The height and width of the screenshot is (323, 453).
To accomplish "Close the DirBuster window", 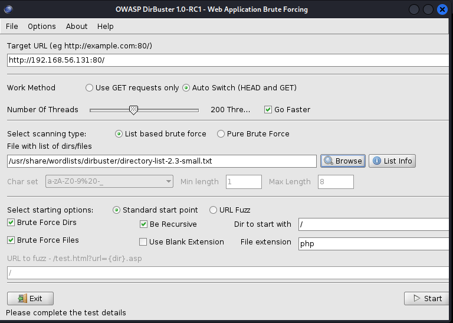I will click(x=442, y=9).
